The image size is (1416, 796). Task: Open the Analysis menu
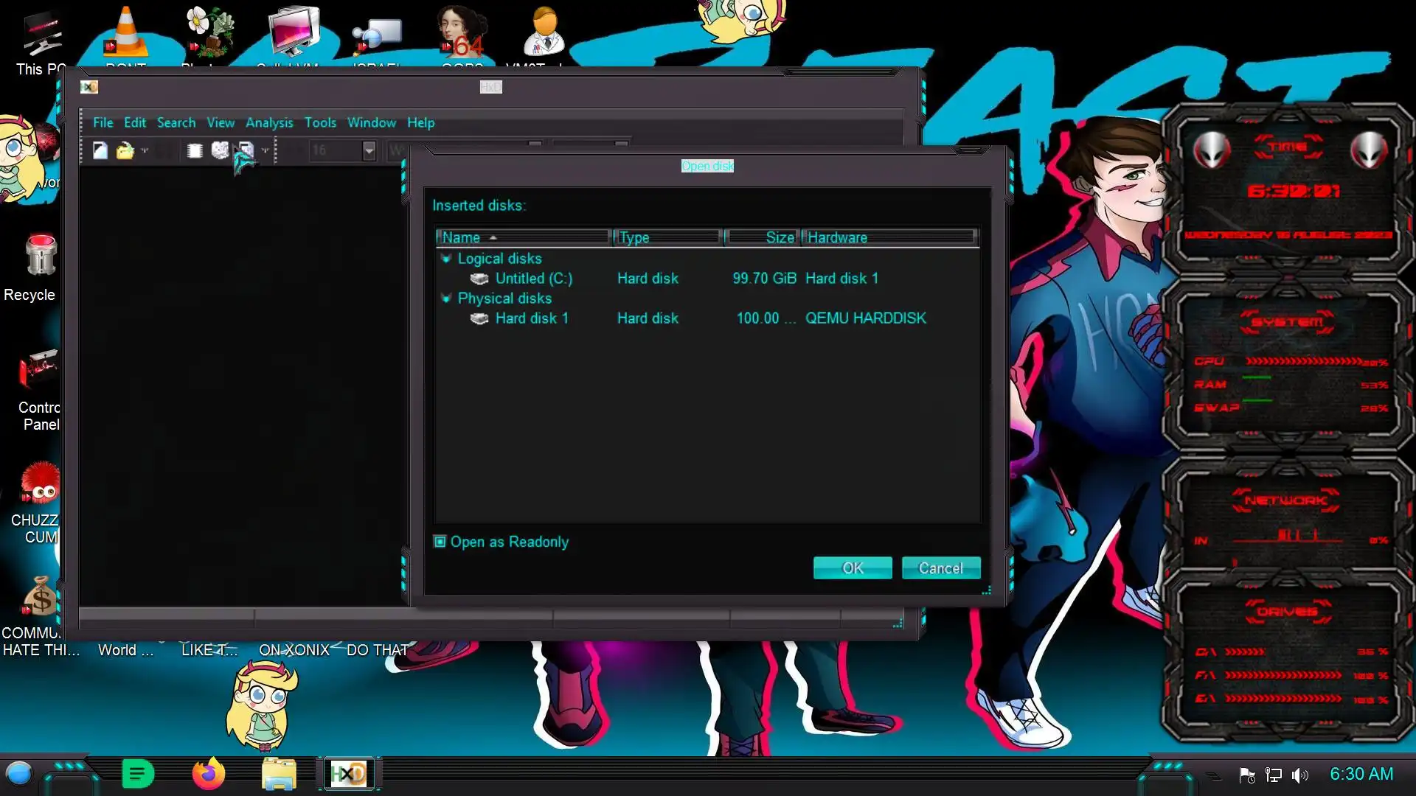click(x=269, y=122)
